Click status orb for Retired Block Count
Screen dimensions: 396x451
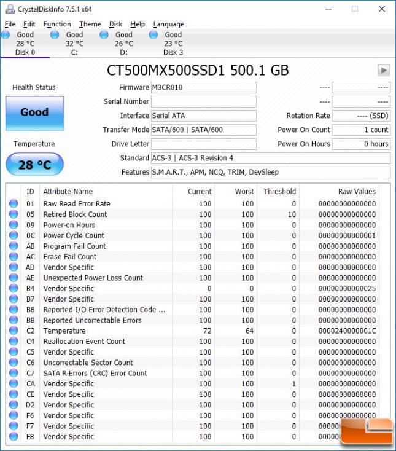pos(14,214)
